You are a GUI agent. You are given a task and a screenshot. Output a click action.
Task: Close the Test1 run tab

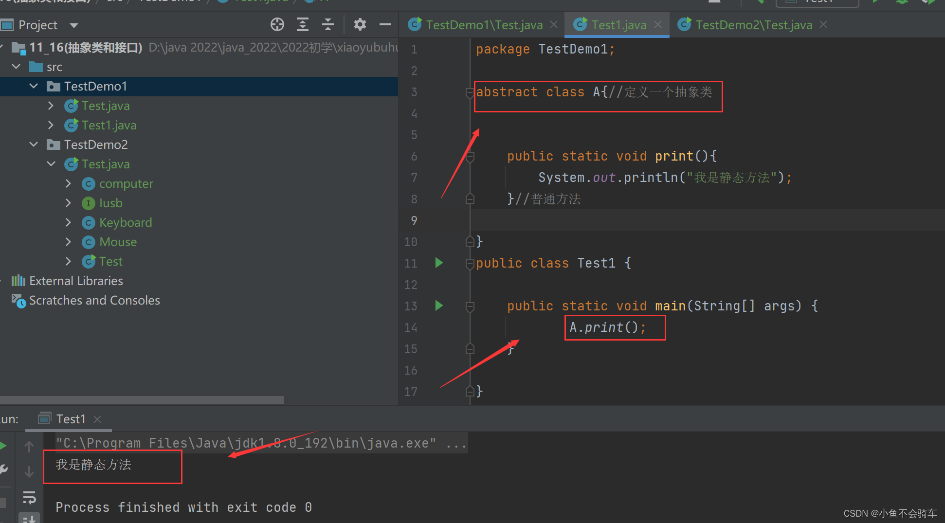pos(97,419)
